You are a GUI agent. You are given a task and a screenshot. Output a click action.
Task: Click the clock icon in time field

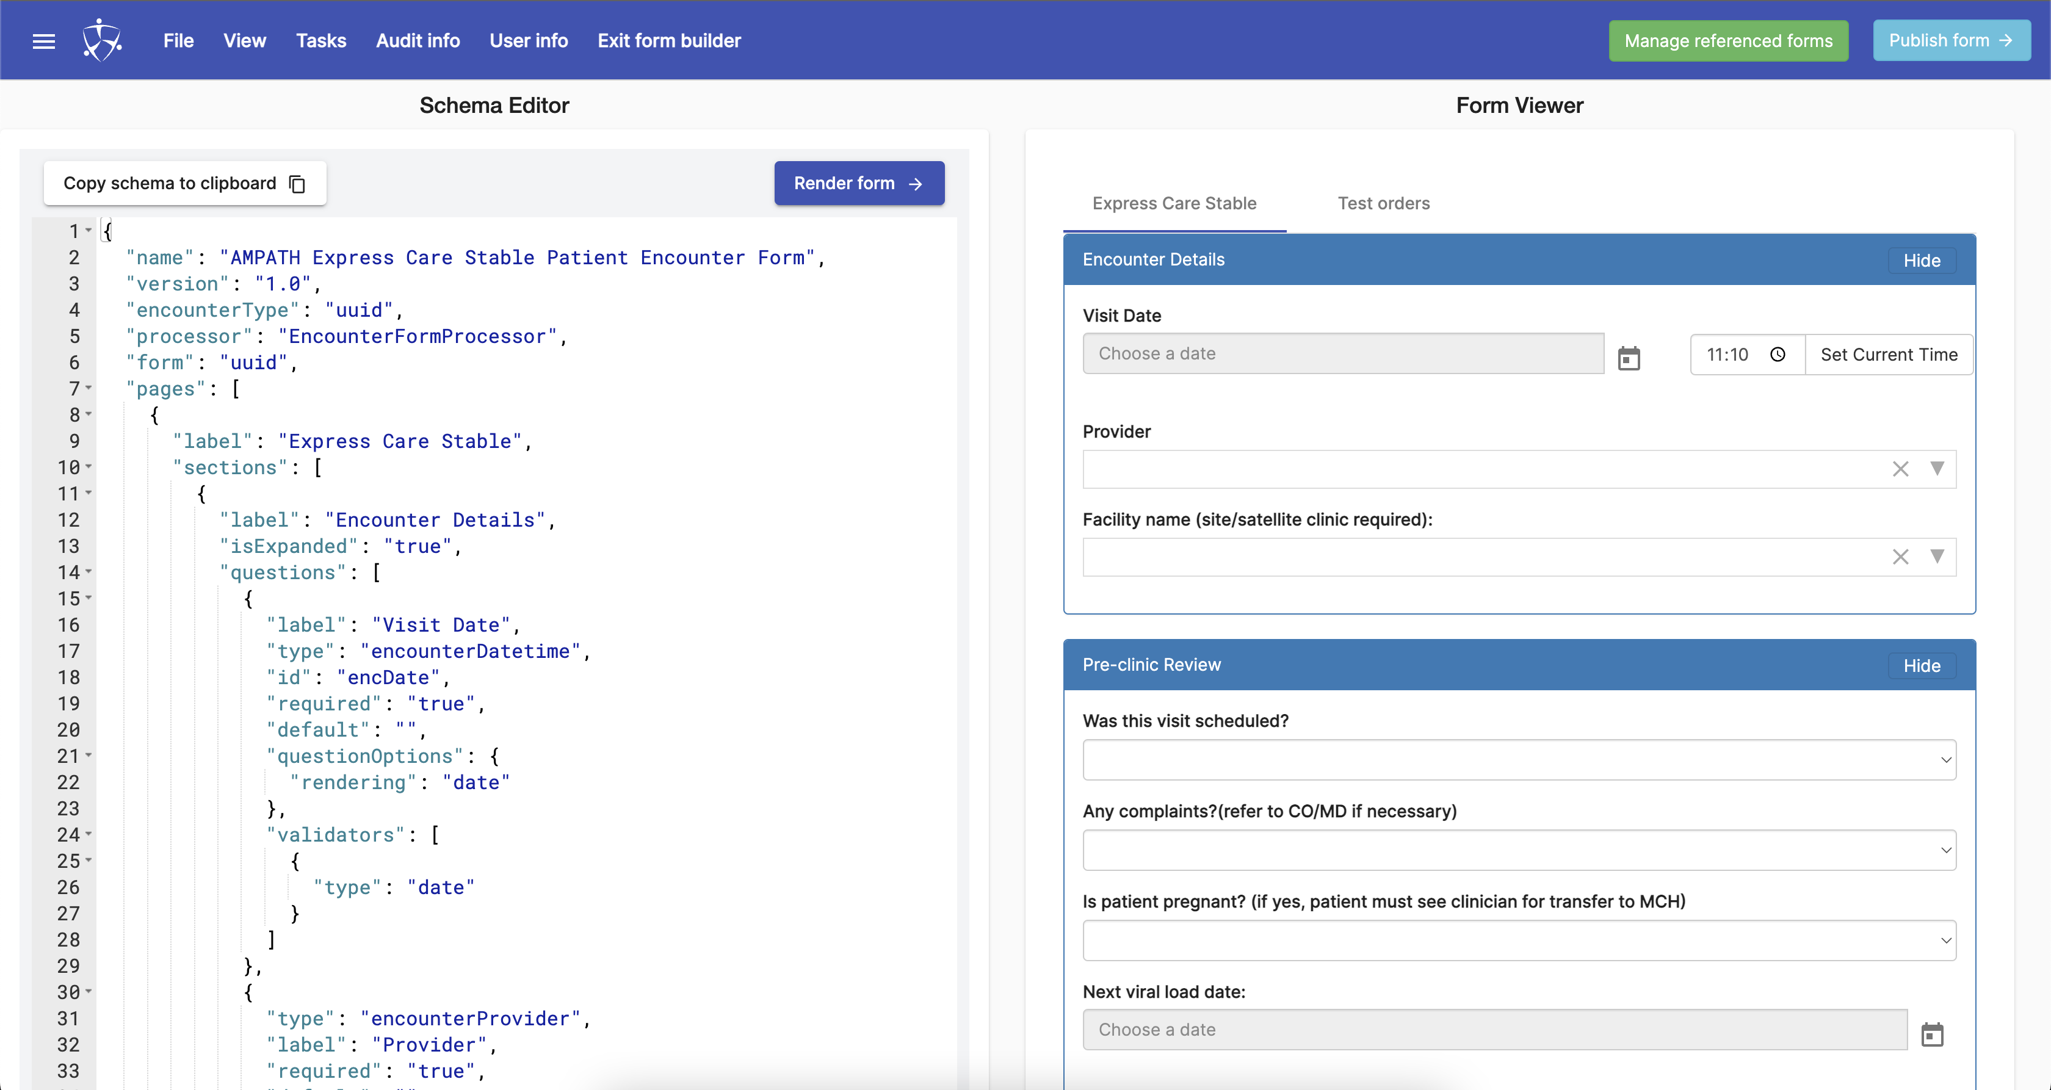1778,355
